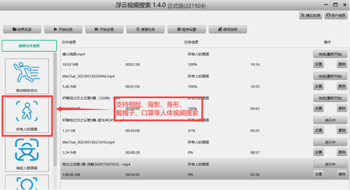Click 进行中 for WeChat_20230518221010.mp4

[330, 142]
